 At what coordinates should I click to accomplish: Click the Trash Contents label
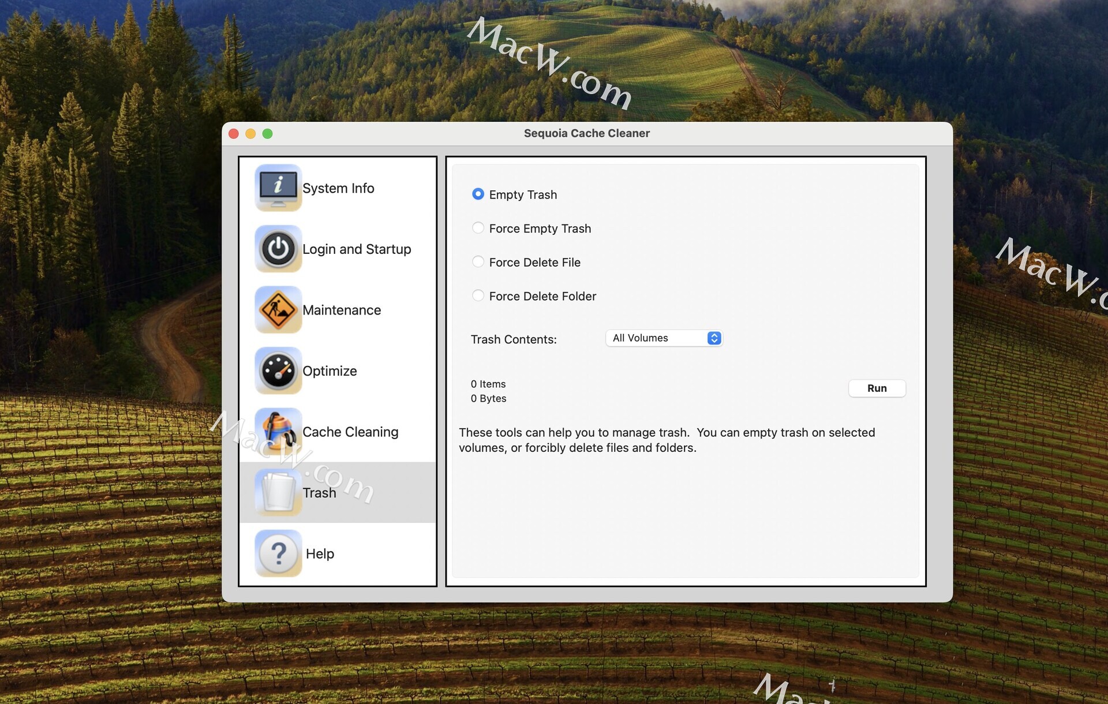point(514,339)
